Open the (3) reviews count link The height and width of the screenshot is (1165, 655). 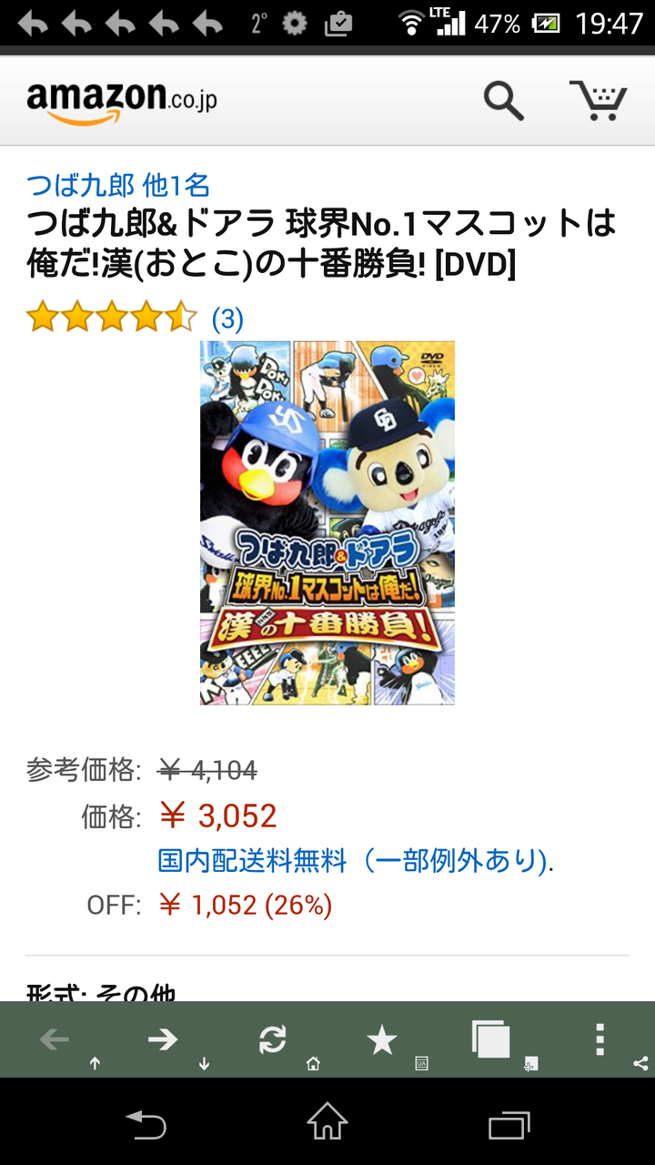[227, 319]
